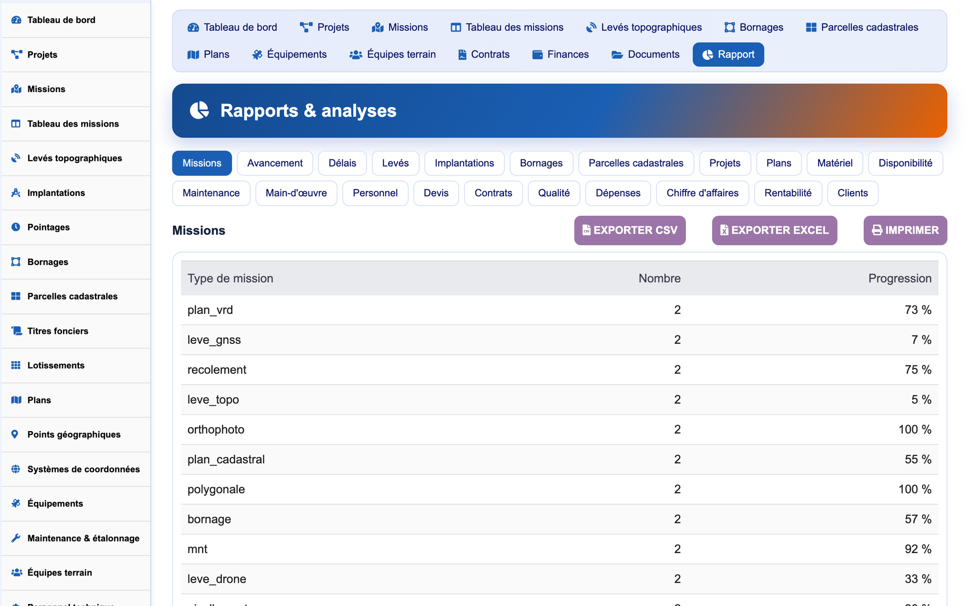This screenshot has width=970, height=606.
Task: Click the orthophoto row label
Action: (216, 430)
